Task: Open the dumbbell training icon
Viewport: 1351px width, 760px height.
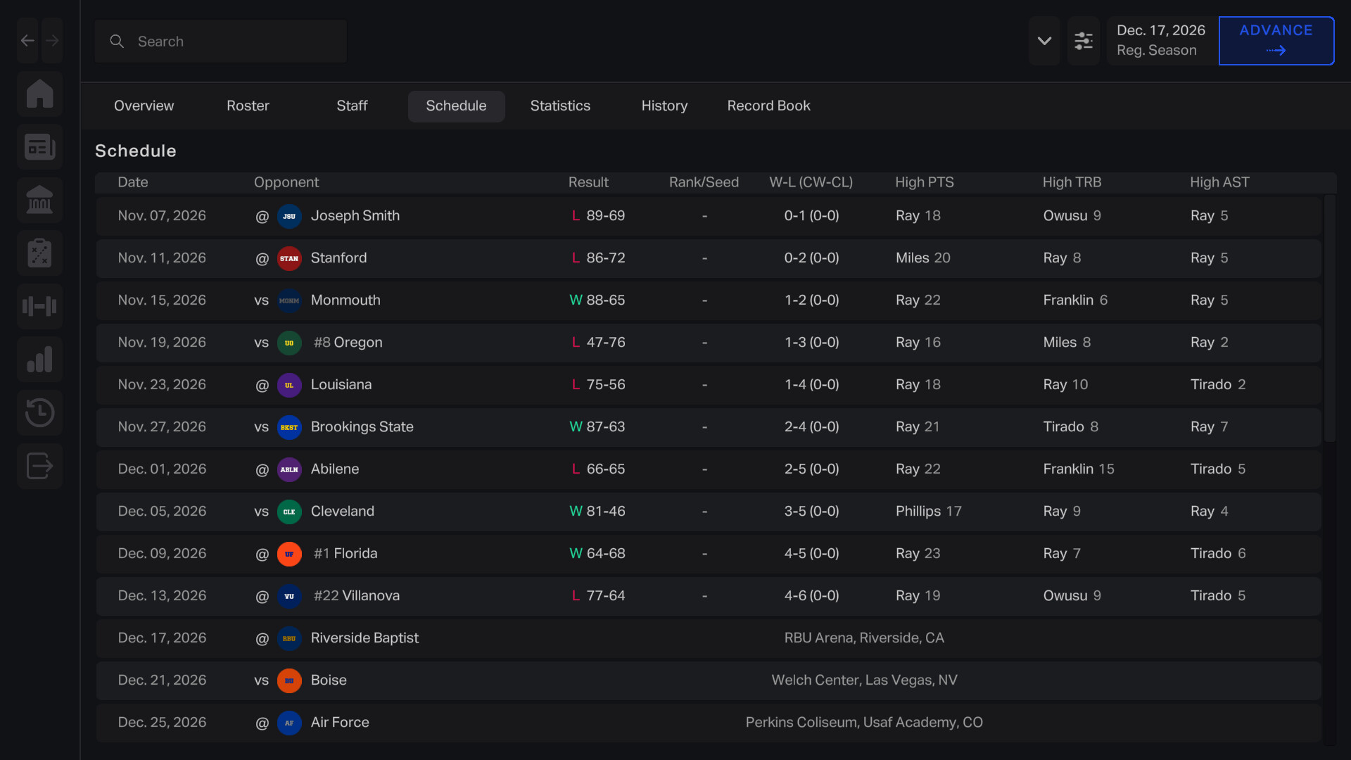Action: click(39, 306)
